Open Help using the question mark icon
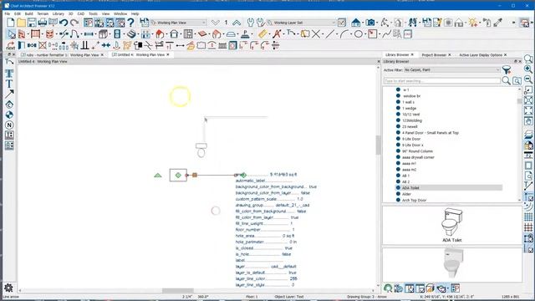The height and width of the screenshot is (301, 535). (130, 23)
